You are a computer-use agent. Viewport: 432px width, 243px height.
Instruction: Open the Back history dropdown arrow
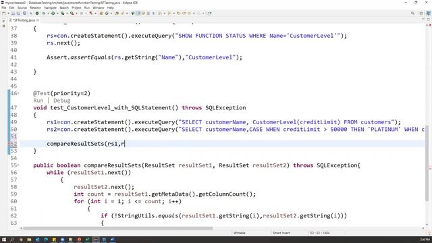[x=194, y=13]
